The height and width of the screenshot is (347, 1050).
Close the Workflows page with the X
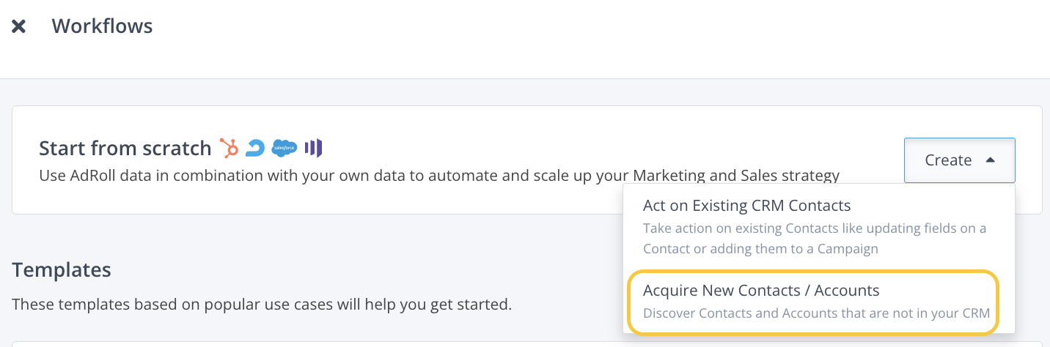pyautogui.click(x=18, y=27)
